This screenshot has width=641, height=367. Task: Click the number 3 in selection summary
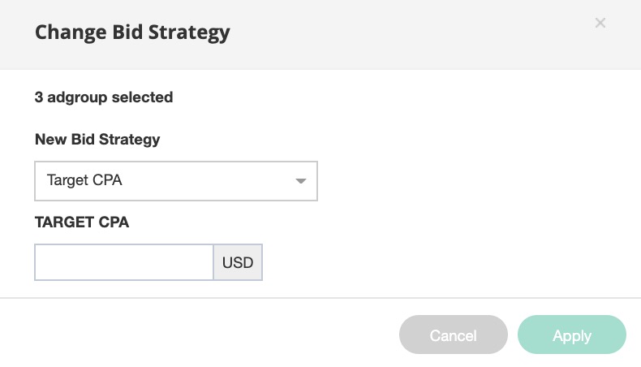pos(39,97)
